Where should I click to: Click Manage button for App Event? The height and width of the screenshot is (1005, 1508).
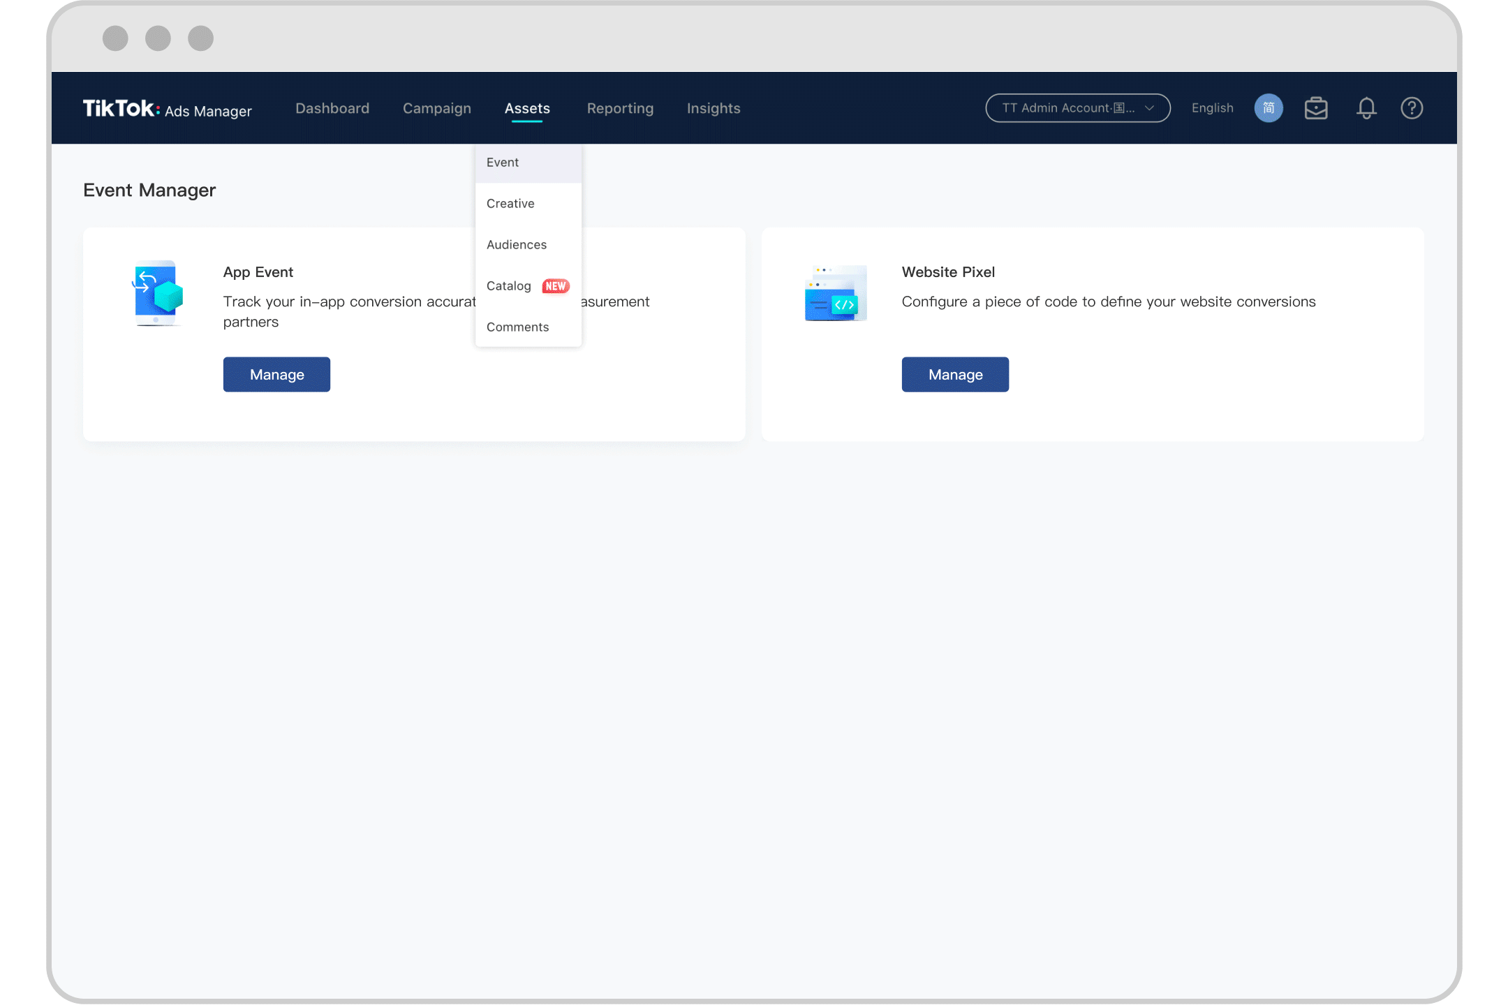pyautogui.click(x=277, y=375)
